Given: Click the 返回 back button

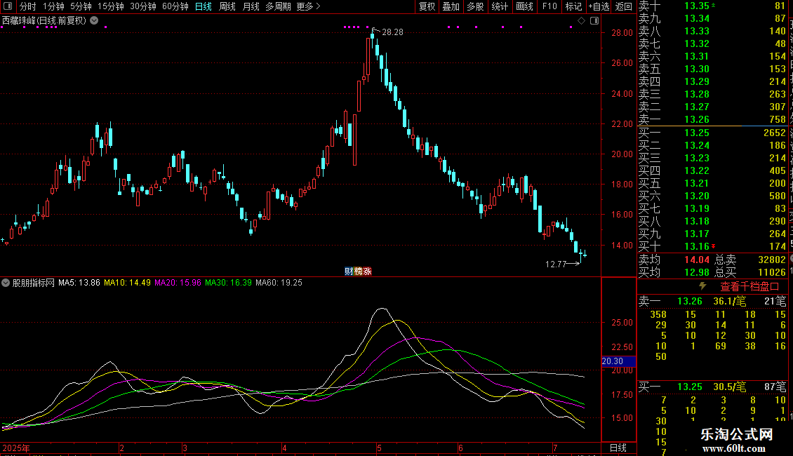Looking at the screenshot, I should [x=624, y=6].
